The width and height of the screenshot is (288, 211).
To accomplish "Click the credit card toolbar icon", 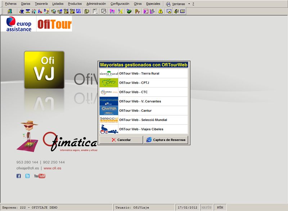I will [28, 12].
